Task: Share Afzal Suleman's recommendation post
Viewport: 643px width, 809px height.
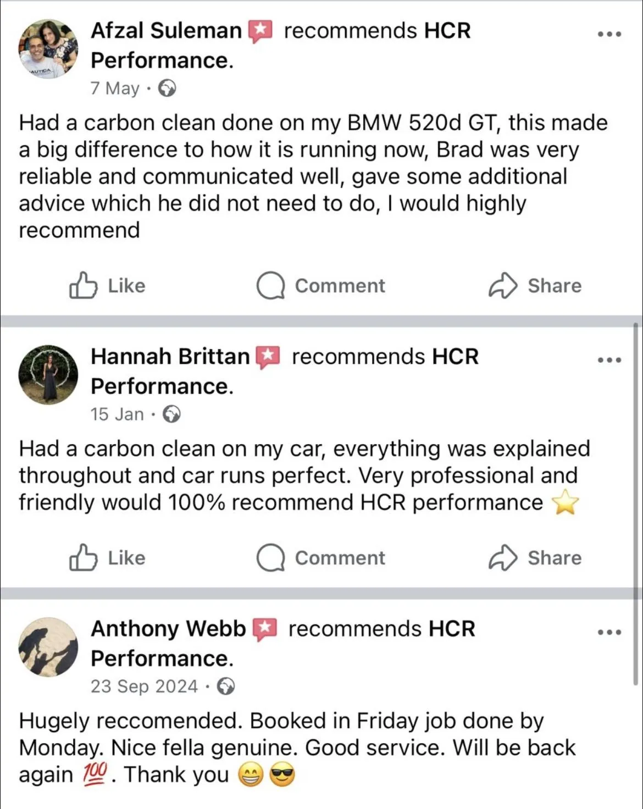Action: (x=535, y=286)
